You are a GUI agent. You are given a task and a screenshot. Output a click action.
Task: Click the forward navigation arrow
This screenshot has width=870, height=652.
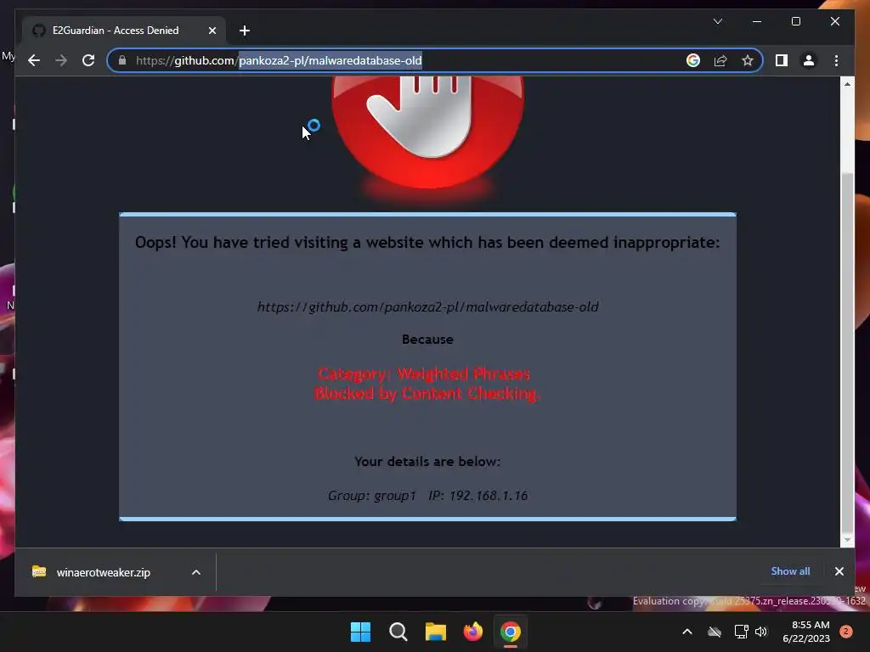[61, 60]
